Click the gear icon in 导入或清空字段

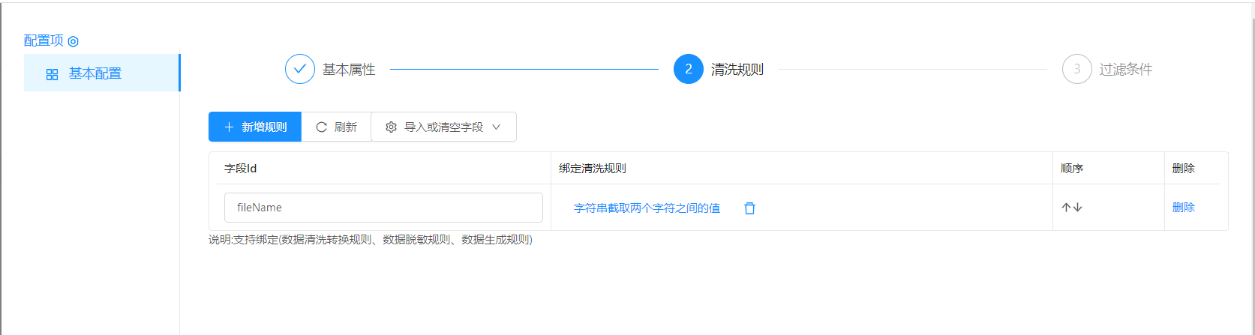(x=391, y=127)
